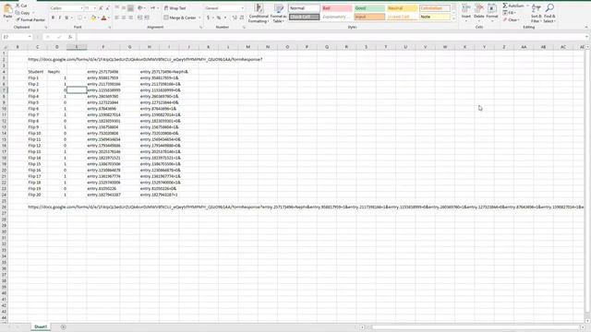The height and width of the screenshot is (332, 591).
Task: Click Decrease Font Size icon
Action: (x=107, y=8)
